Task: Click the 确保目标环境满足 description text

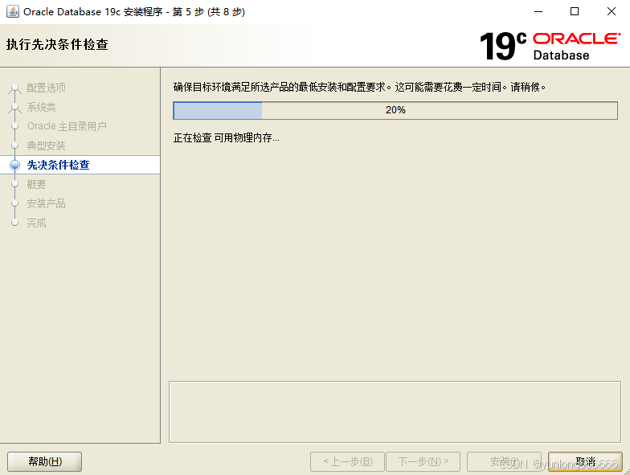Action: point(360,87)
